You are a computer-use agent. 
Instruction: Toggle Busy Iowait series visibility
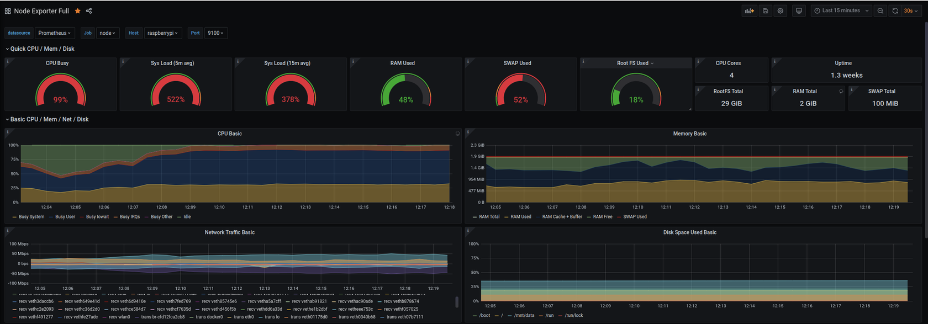pyautogui.click(x=97, y=217)
